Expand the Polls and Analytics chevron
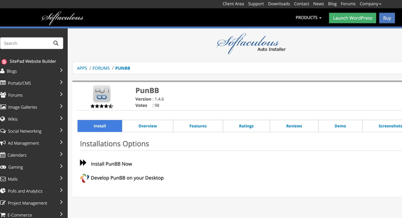The height and width of the screenshot is (218, 402). [61, 190]
